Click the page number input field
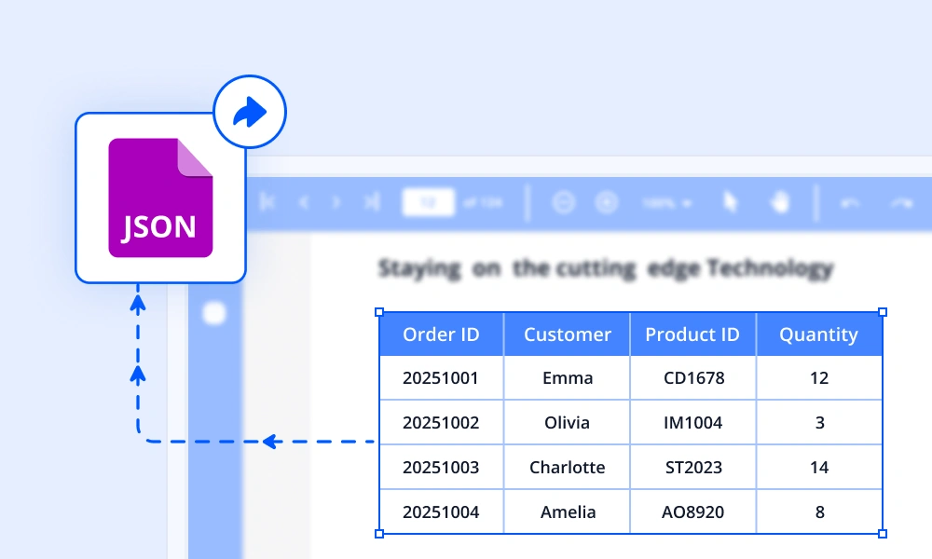This screenshot has width=932, height=559. coord(428,202)
